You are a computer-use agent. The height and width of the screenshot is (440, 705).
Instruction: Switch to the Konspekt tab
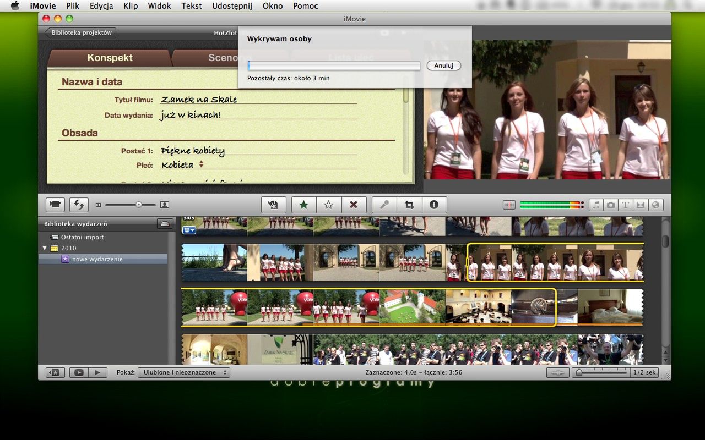(110, 58)
